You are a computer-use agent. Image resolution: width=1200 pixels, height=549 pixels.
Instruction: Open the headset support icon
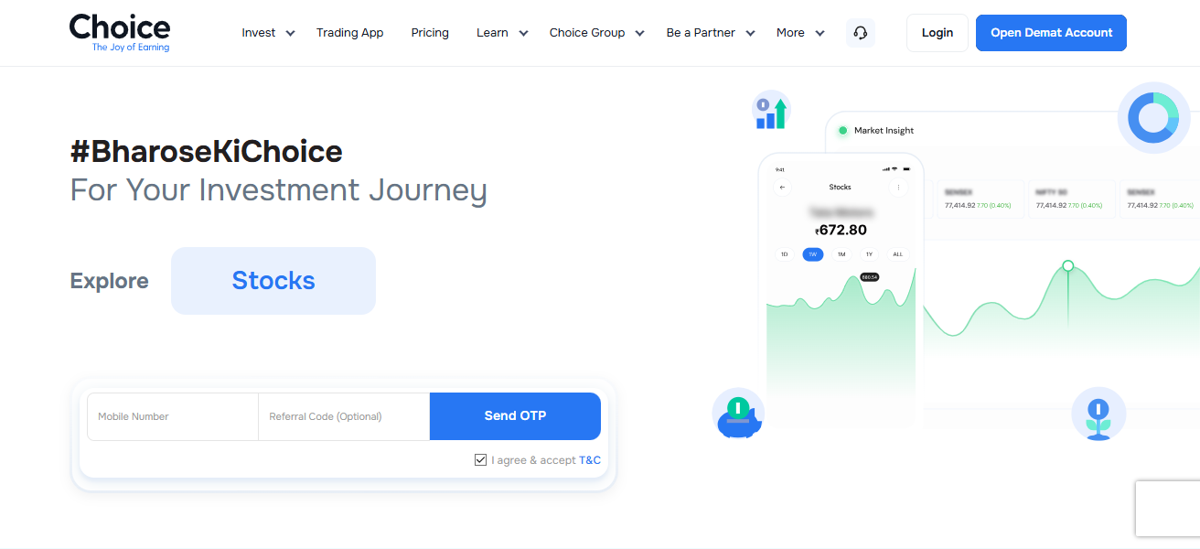point(860,33)
